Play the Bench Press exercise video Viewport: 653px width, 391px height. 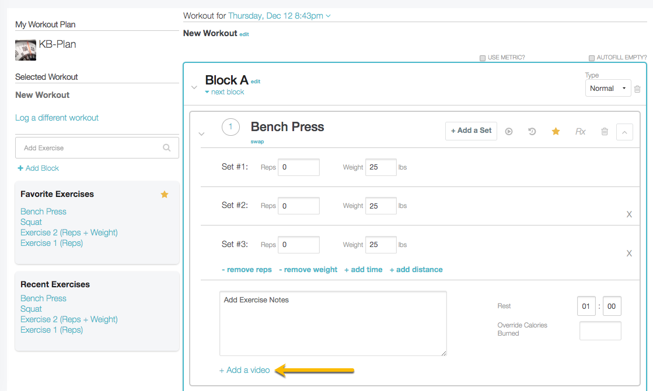coord(509,132)
